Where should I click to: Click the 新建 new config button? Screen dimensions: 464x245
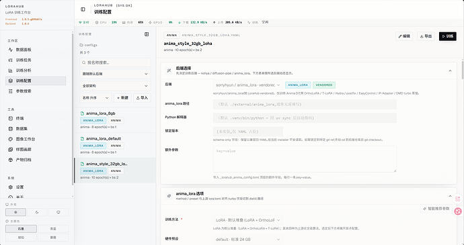pos(122,98)
